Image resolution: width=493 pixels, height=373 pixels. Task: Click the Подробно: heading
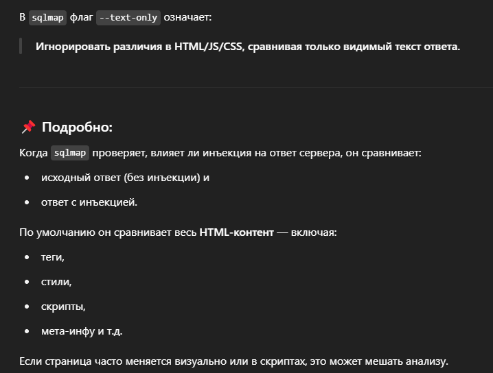77,127
